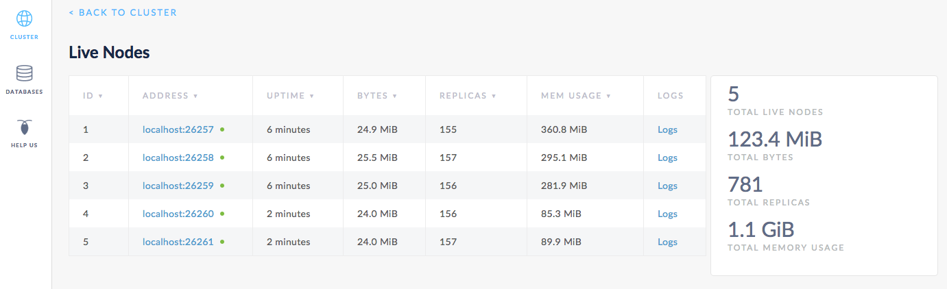Open the Cluster globe icon in sidebar
The width and height of the screenshot is (947, 289).
pos(24,18)
